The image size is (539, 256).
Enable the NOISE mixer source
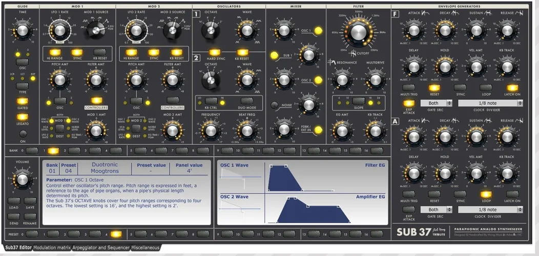click(274, 105)
